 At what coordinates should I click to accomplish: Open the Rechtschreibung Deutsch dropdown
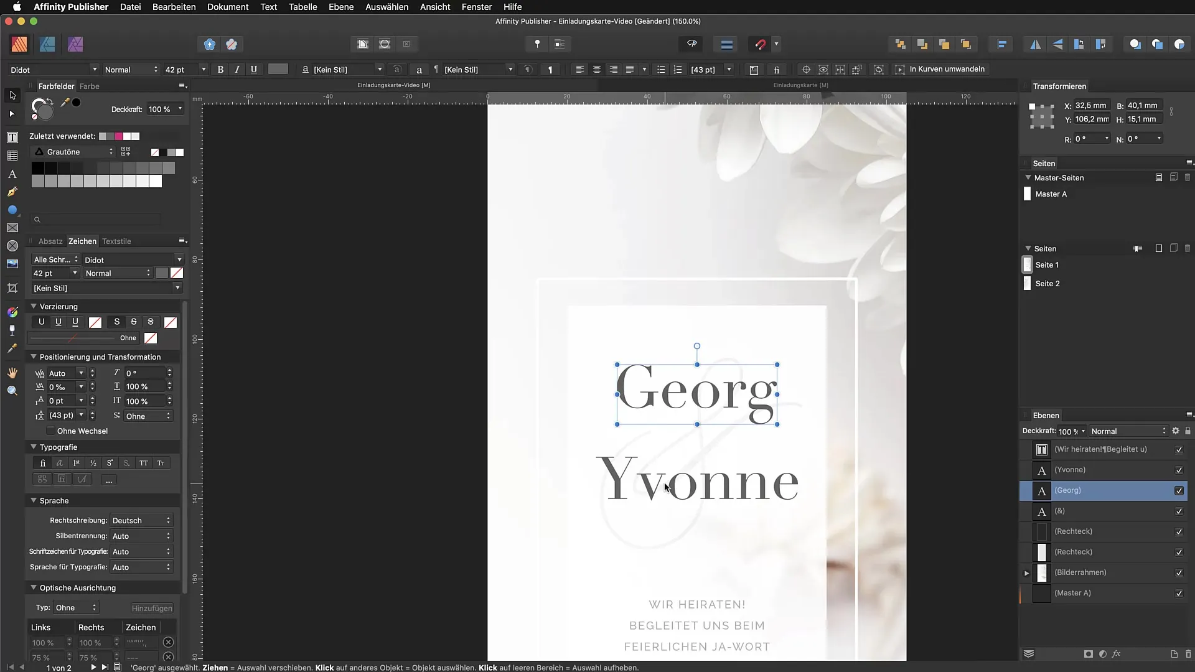tap(141, 520)
